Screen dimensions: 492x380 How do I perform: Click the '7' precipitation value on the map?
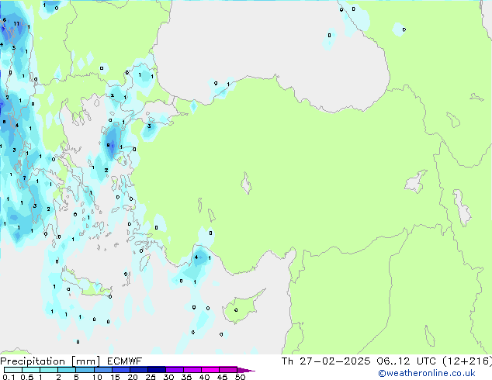24,178
